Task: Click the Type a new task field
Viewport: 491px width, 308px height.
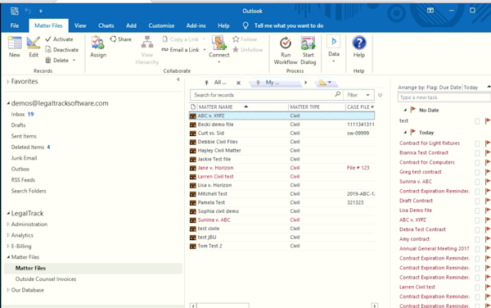Action: tap(444, 97)
